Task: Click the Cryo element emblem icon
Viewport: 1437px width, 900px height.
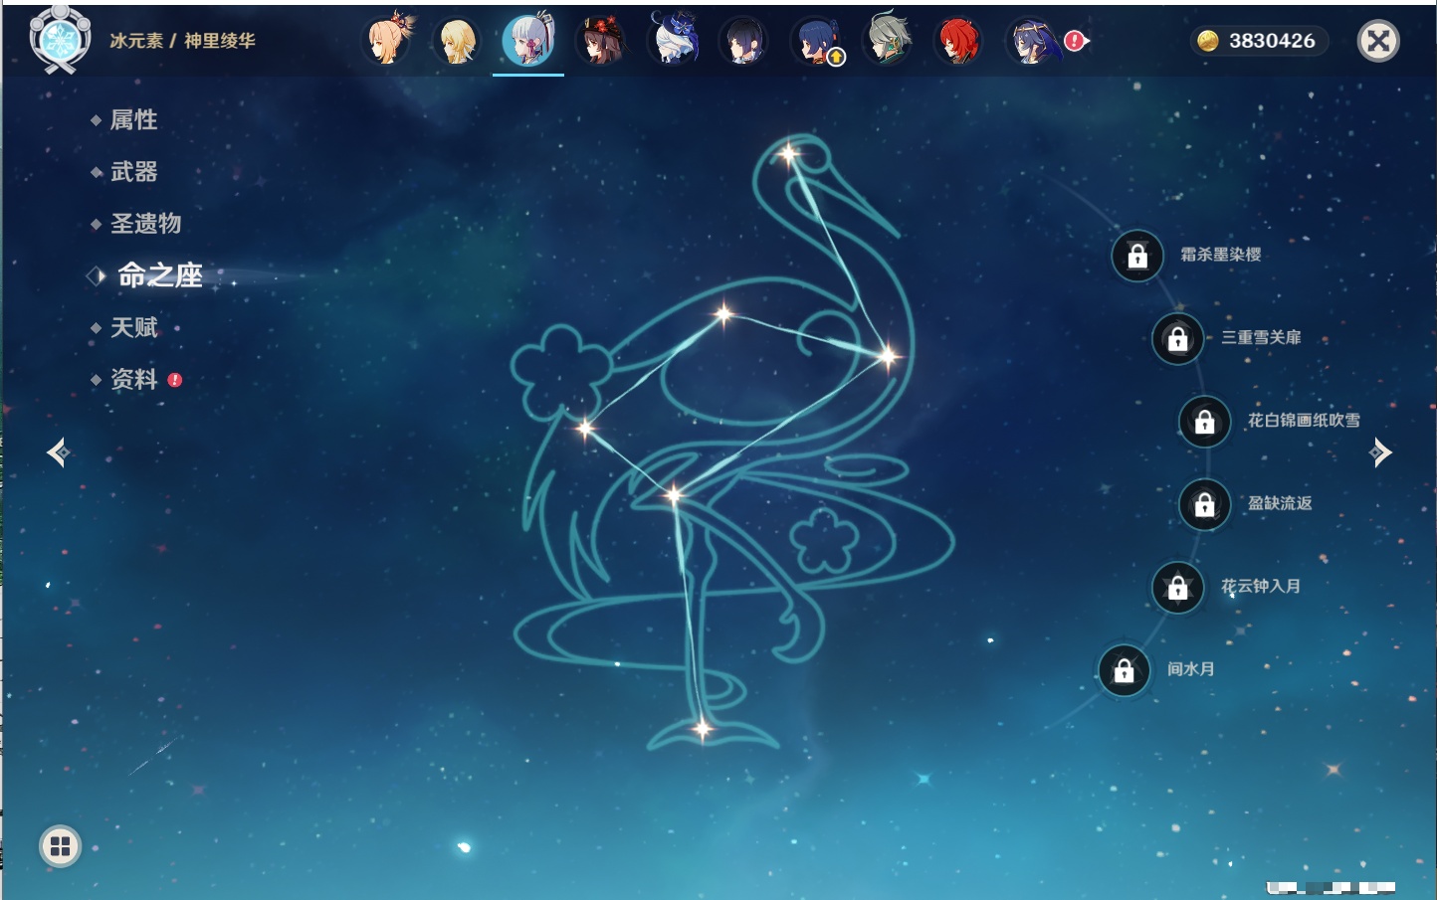Action: pos(60,40)
